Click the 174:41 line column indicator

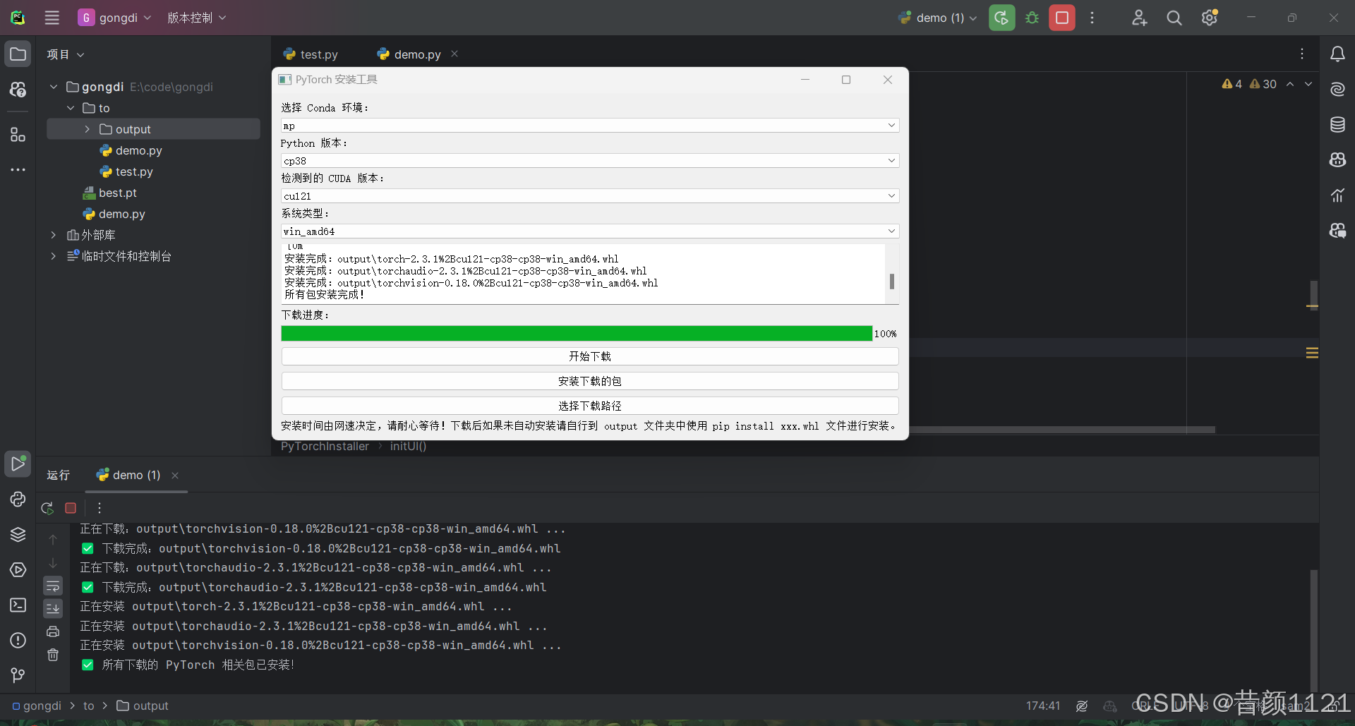pyautogui.click(x=1043, y=706)
